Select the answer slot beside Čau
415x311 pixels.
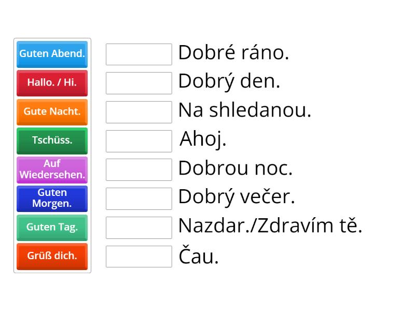coord(139,257)
